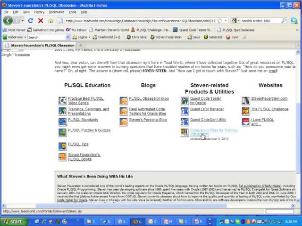This screenshot has width=302, height=226.
Task: Click RSS icon beside PL/SQL Obsession Blog
Action: pos(124,100)
